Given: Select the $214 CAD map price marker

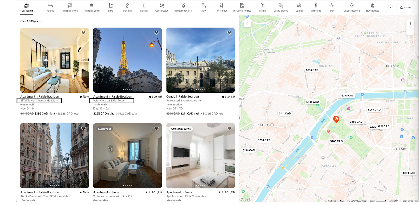Looking at the screenshot, I should point(249,150).
